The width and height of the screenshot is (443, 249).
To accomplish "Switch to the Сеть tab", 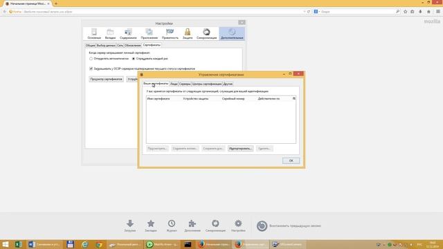I will (120, 46).
